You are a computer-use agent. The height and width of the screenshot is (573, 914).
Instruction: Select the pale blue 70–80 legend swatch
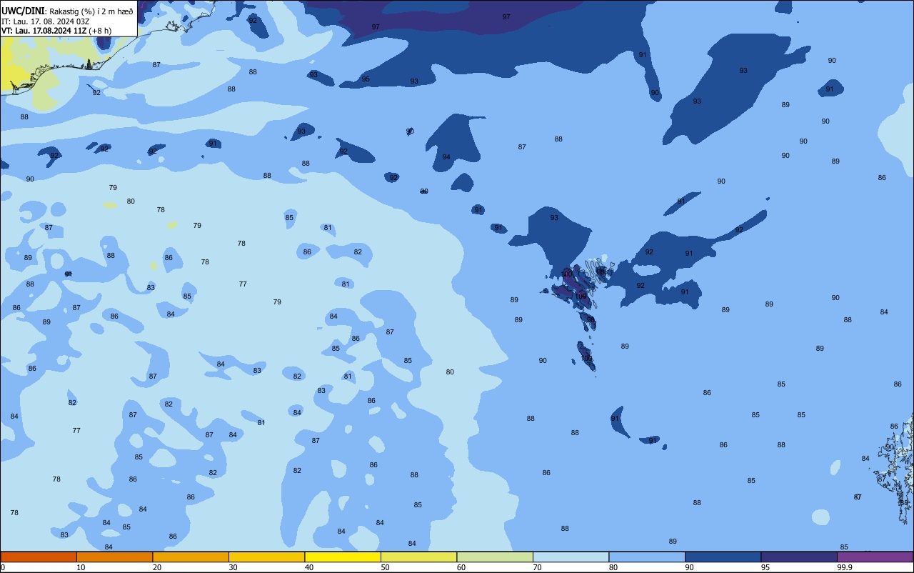[571, 557]
